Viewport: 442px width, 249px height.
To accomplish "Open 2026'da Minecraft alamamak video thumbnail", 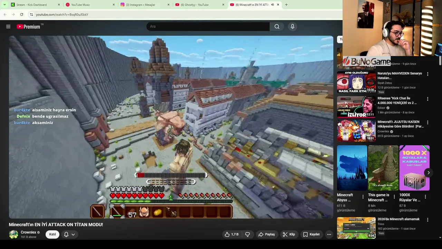I will (x=356, y=228).
